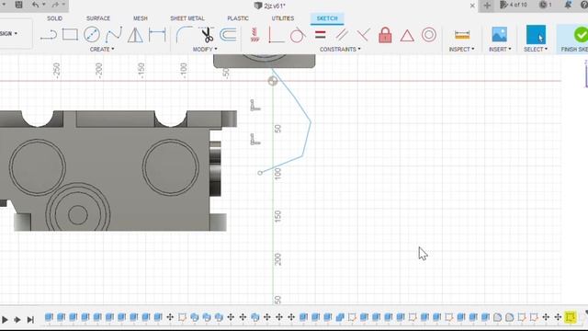
Task: Select the 2jz v61 document tab
Action: pos(270,6)
